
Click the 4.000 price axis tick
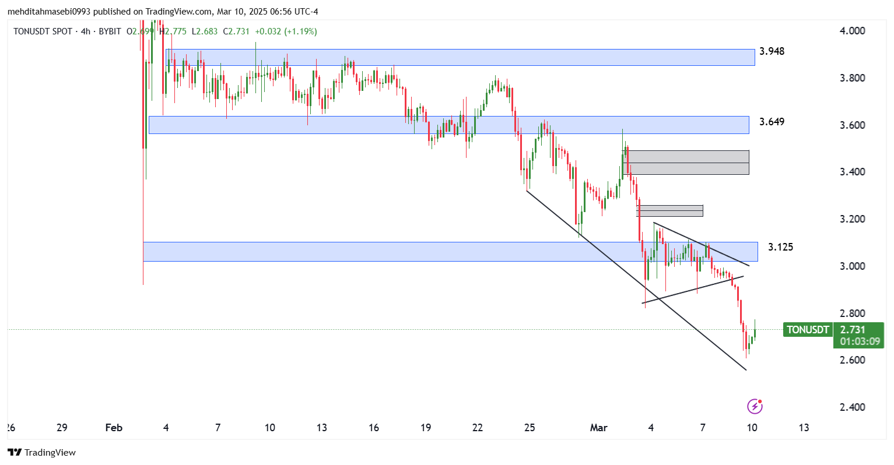pyautogui.click(x=852, y=31)
